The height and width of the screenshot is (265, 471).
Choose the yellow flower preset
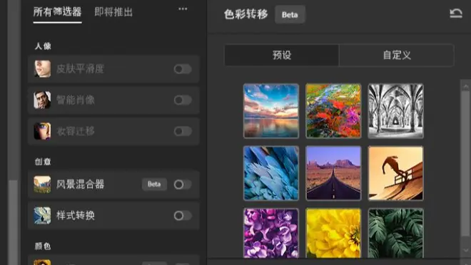click(x=333, y=233)
